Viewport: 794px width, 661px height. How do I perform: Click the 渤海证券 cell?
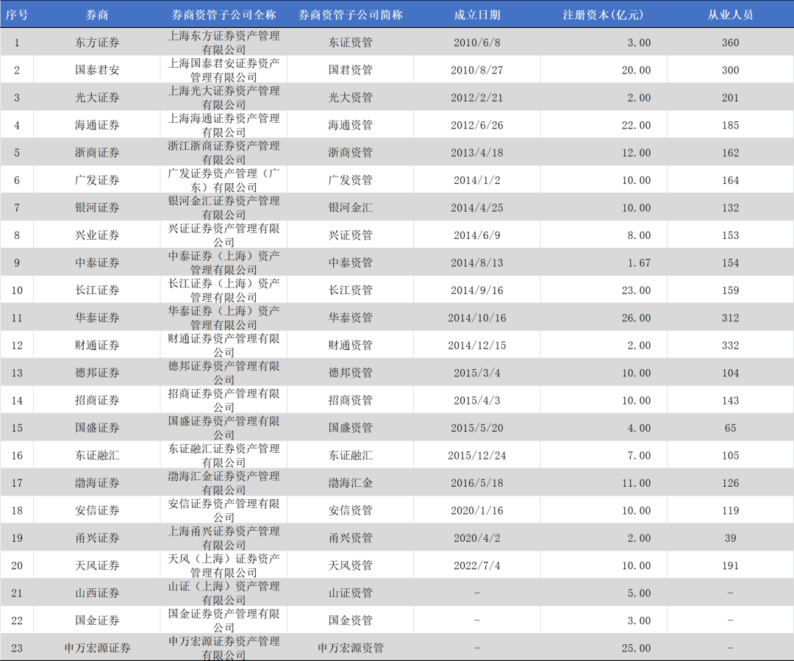tap(97, 483)
